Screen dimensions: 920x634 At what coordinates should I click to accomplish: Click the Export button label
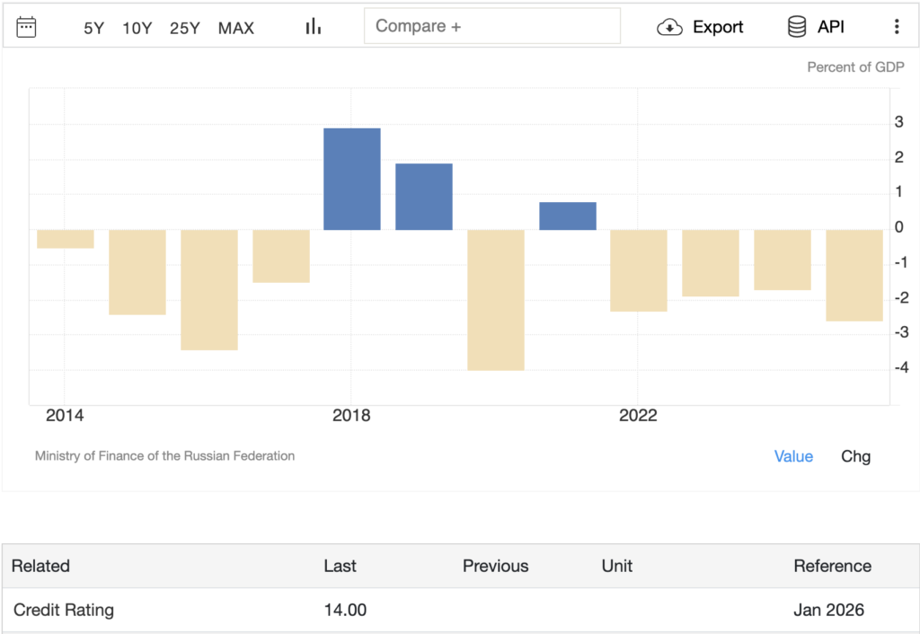pos(718,27)
